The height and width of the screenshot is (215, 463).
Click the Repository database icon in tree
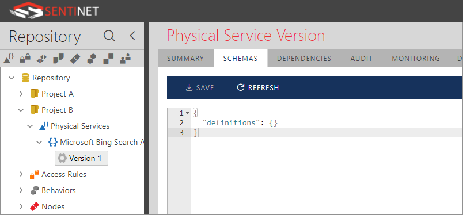25,78
